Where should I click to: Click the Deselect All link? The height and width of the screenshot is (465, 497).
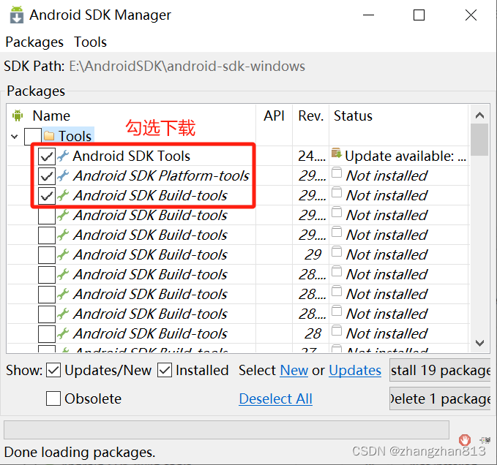point(275,398)
